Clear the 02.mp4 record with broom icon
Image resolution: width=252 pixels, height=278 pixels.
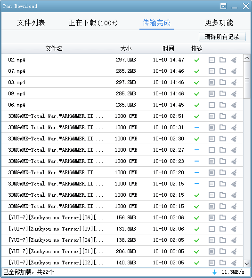pyautogui.click(x=234, y=60)
